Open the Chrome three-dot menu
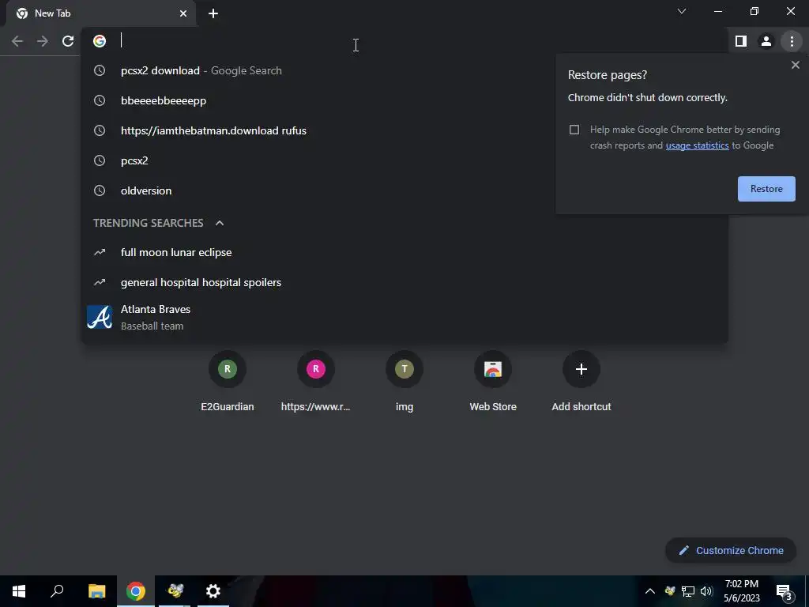The width and height of the screenshot is (809, 607). (792, 41)
